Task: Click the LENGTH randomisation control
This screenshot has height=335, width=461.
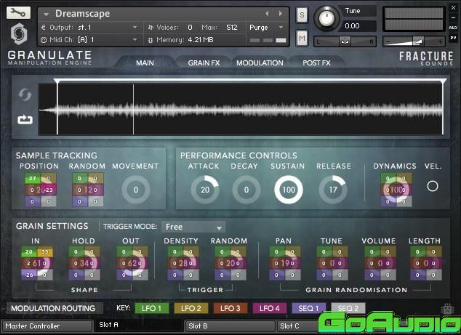Action: tap(425, 263)
